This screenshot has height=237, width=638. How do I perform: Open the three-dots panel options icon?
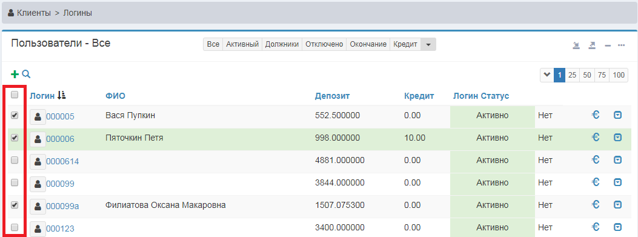(621, 45)
